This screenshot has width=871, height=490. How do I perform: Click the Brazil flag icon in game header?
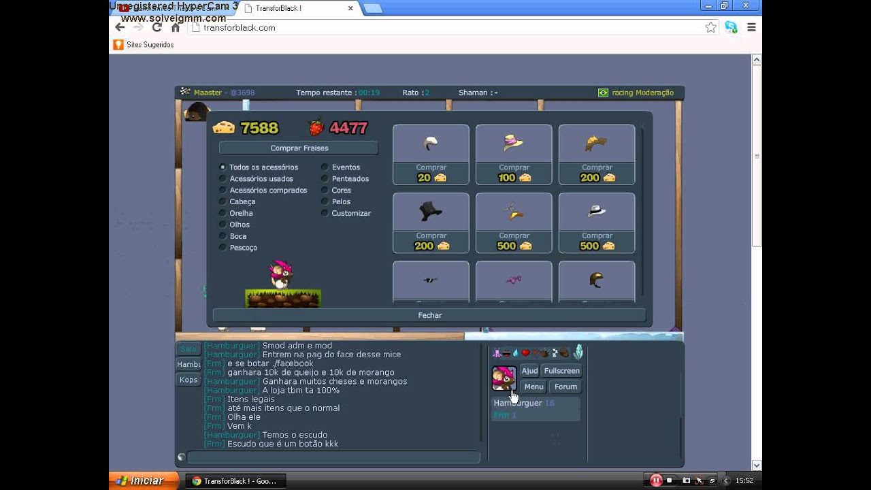point(603,93)
